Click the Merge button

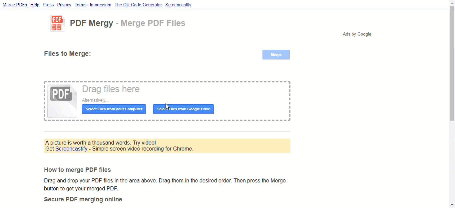(x=276, y=54)
